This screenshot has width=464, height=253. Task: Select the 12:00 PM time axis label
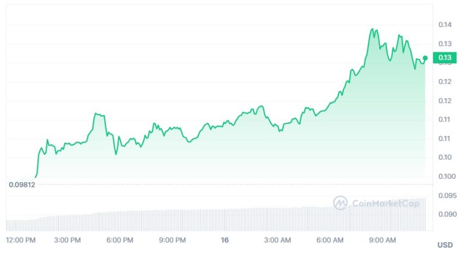21,240
